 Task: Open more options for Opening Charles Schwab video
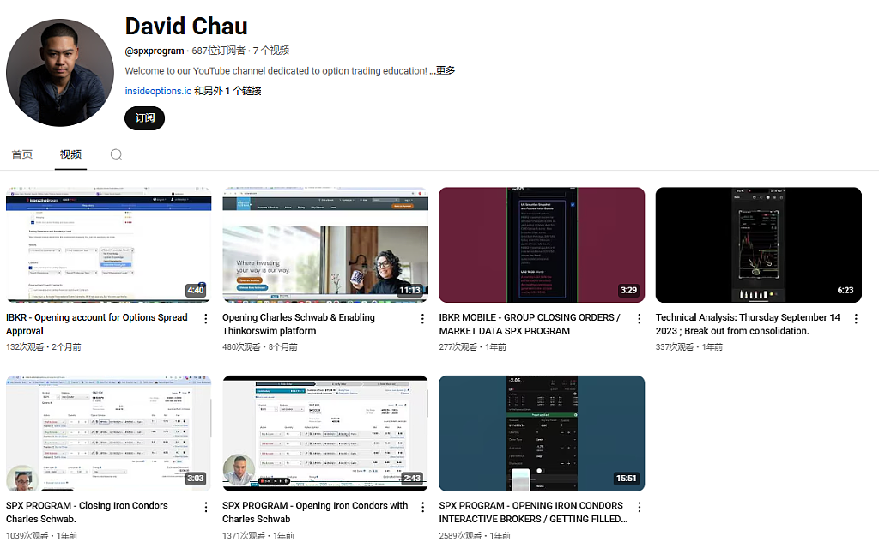422,319
